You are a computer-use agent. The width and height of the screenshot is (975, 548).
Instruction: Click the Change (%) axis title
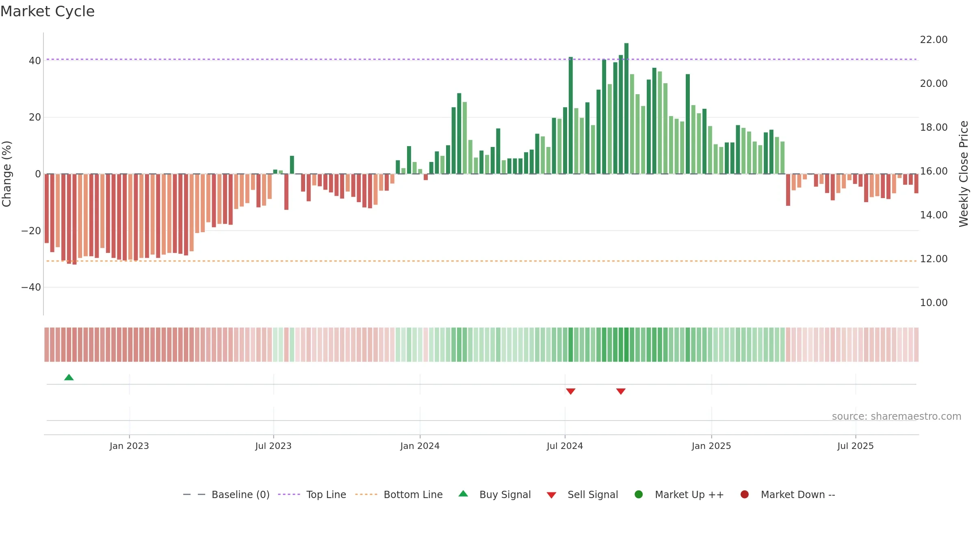6,174
